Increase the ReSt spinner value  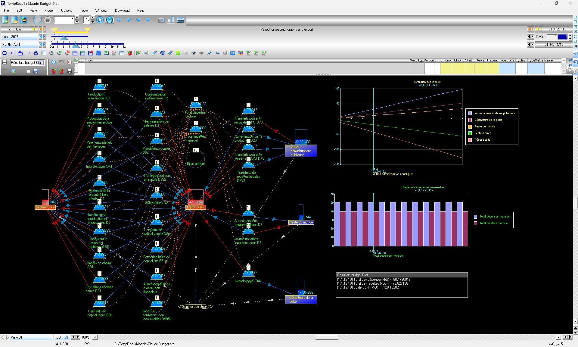point(570,35)
